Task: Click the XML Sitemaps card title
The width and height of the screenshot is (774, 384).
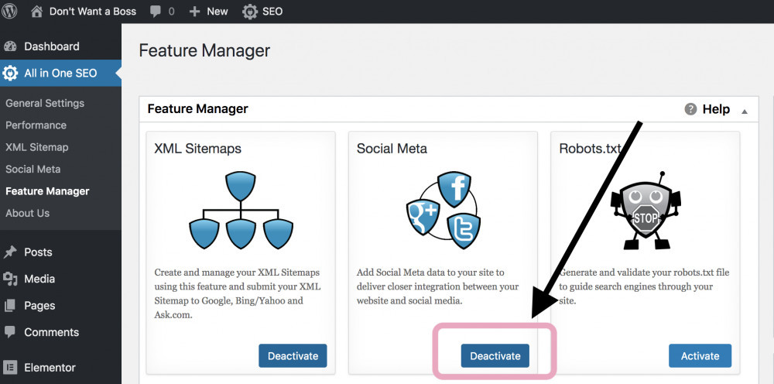Action: pyautogui.click(x=198, y=149)
